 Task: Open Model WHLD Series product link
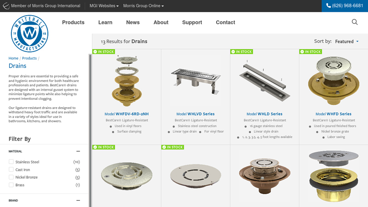[264, 114]
